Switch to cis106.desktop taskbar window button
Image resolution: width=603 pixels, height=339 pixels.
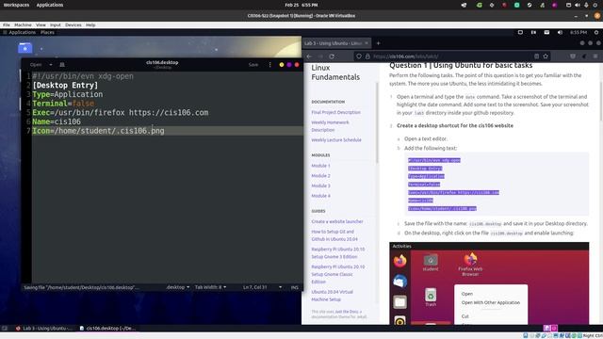point(107,329)
